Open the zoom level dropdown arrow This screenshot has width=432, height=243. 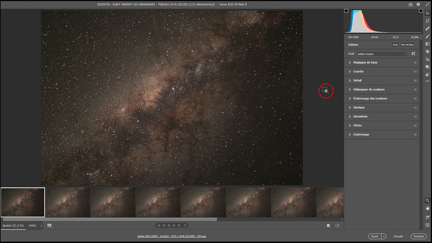coord(41,226)
